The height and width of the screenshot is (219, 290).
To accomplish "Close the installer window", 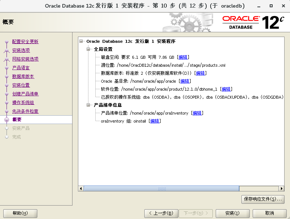I will click(x=283, y=6).
